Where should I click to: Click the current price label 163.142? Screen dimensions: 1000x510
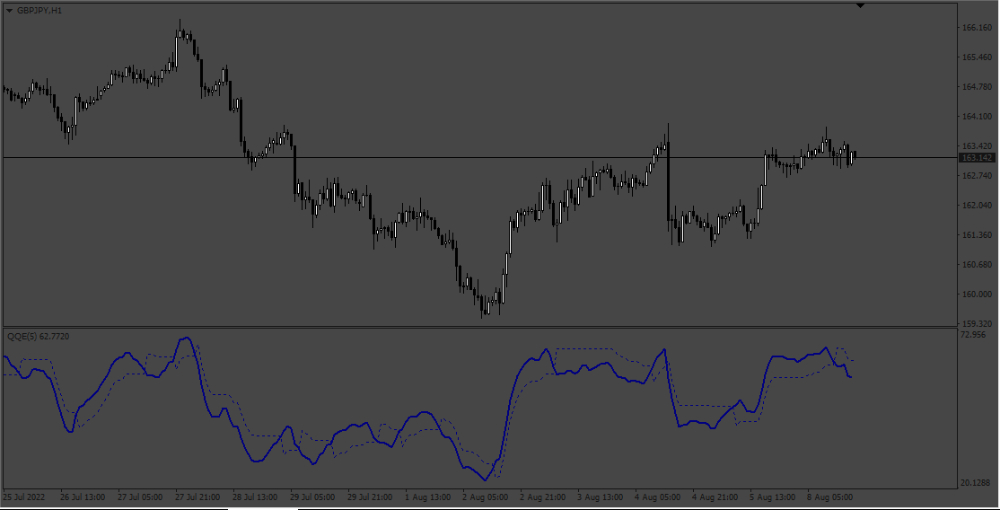click(x=977, y=158)
